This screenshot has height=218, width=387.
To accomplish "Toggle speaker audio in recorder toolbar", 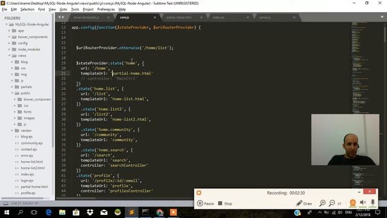I will [x=363, y=203].
